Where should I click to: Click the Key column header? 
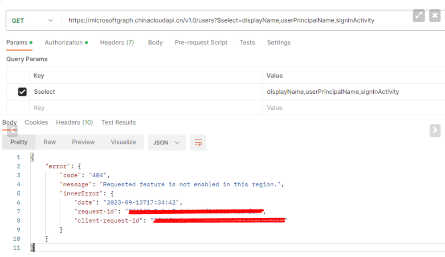39,76
